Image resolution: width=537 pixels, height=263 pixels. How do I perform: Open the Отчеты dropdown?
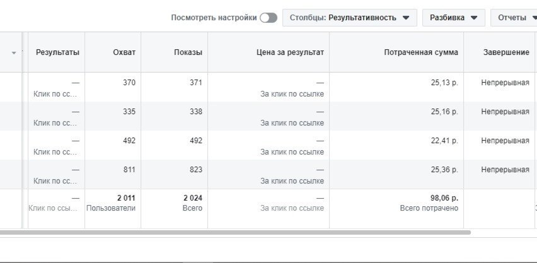tap(515, 18)
